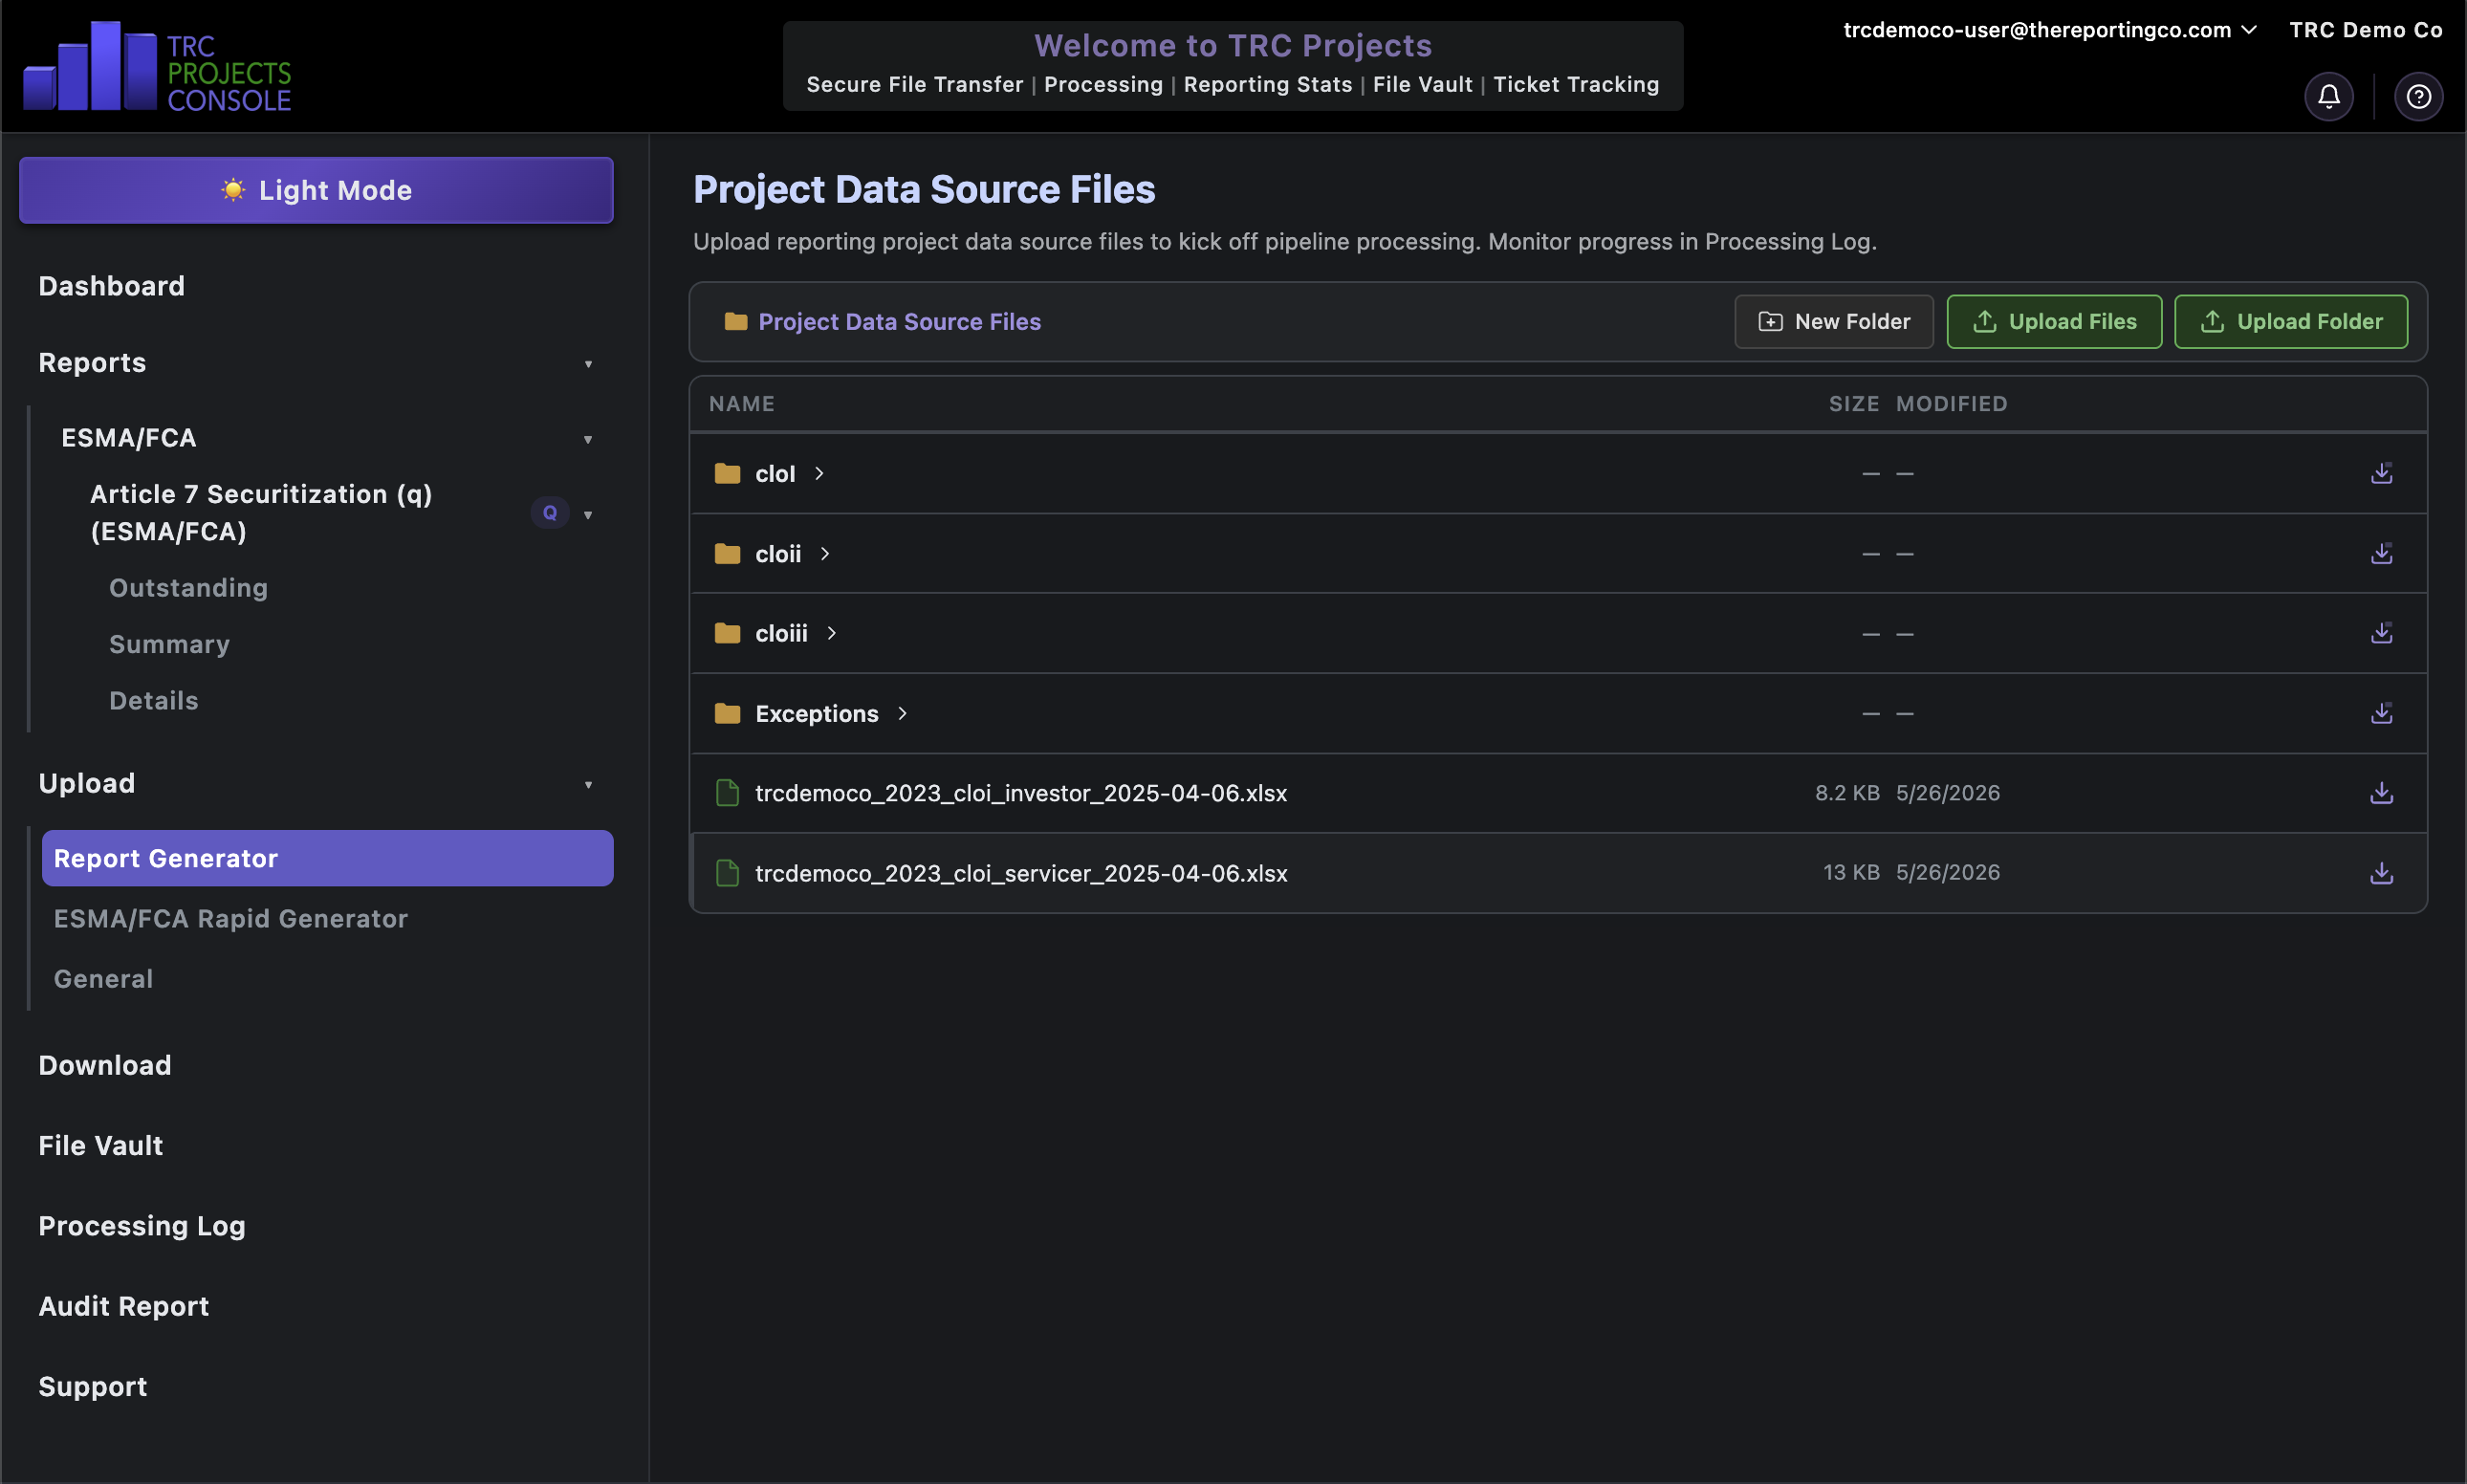Viewport: 2467px width, 1484px height.
Task: Open the Download page
Action: pos(105,1065)
